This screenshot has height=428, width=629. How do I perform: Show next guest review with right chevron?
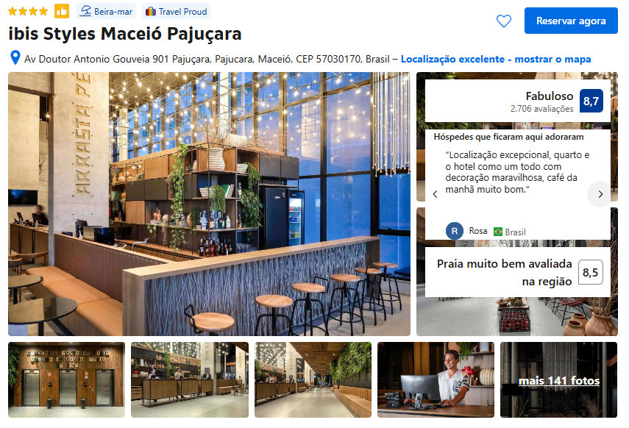(x=600, y=194)
